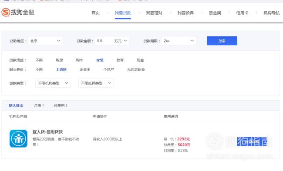Click the 贷款金额 input showing 5.0
283x171 pixels.
(104, 41)
